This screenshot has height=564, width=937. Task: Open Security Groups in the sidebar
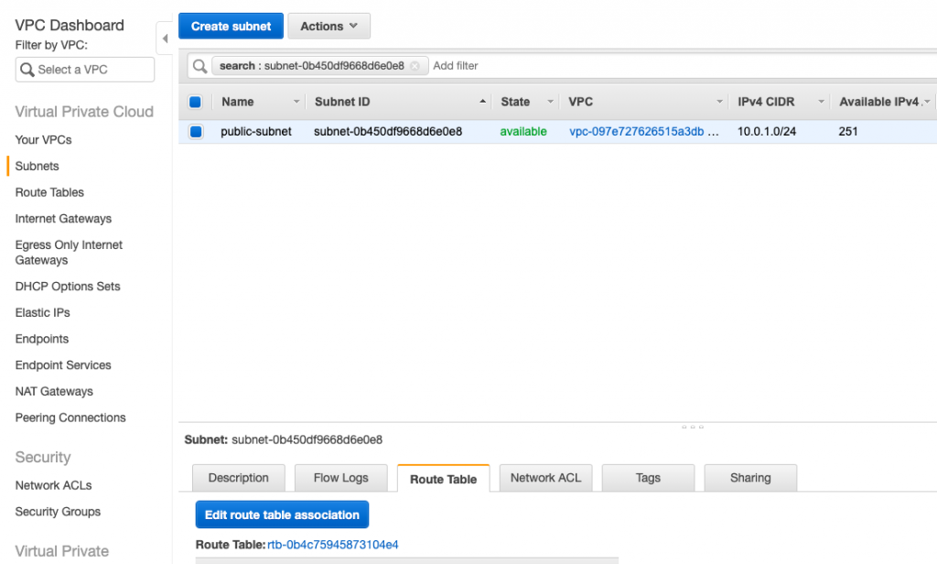click(58, 512)
